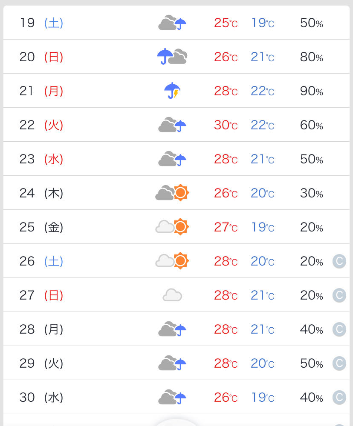Click the circled C icon on the 29th row

point(339,363)
